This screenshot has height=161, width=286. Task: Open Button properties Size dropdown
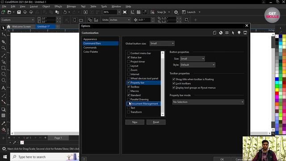coord(192,59)
